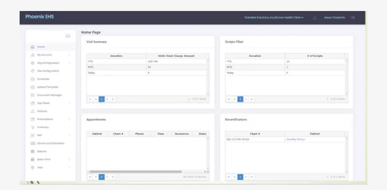Open Donors and Donations menu item
This screenshot has height=190, width=387.
[x=51, y=143]
